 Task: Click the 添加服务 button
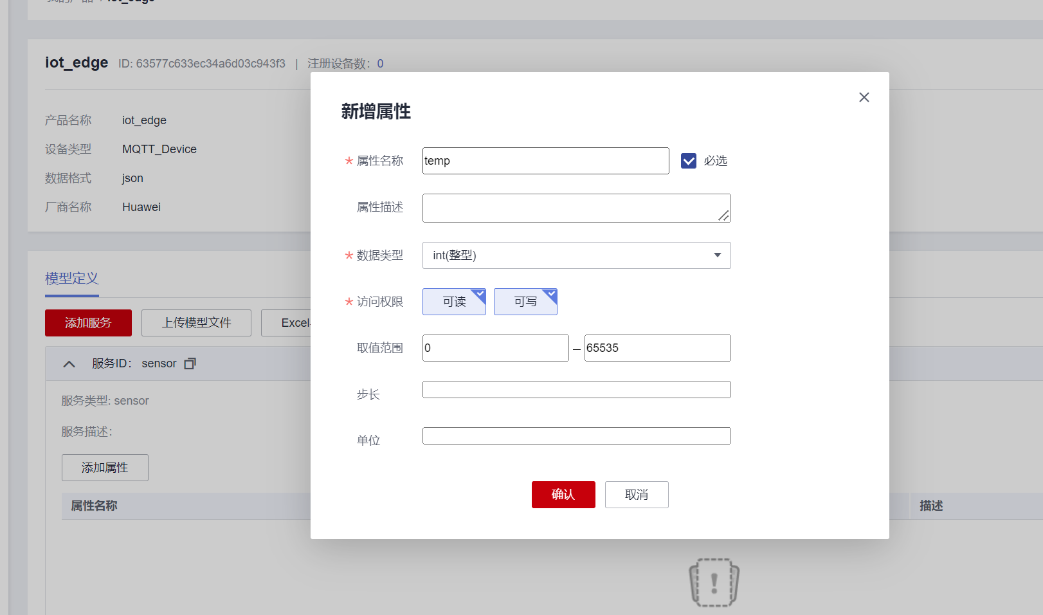click(88, 323)
